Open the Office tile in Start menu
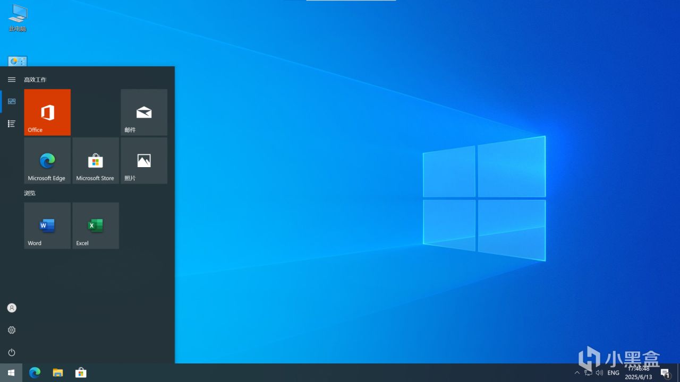The width and height of the screenshot is (680, 382). [47, 112]
